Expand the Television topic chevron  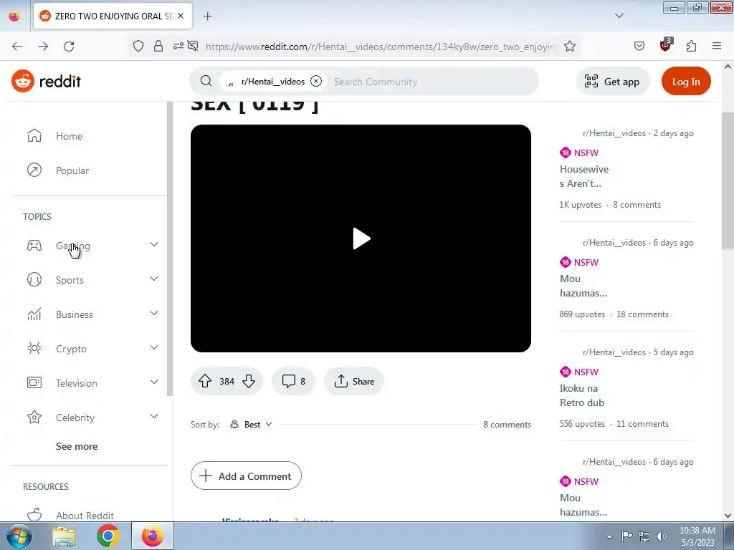[154, 382]
